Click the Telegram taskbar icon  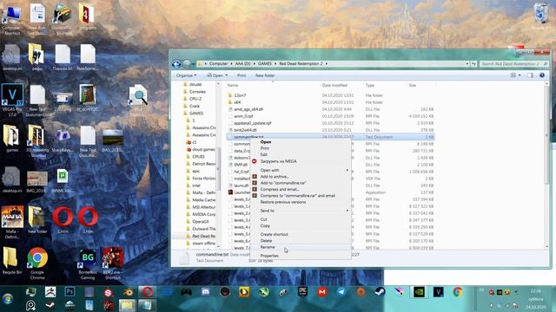point(341,292)
